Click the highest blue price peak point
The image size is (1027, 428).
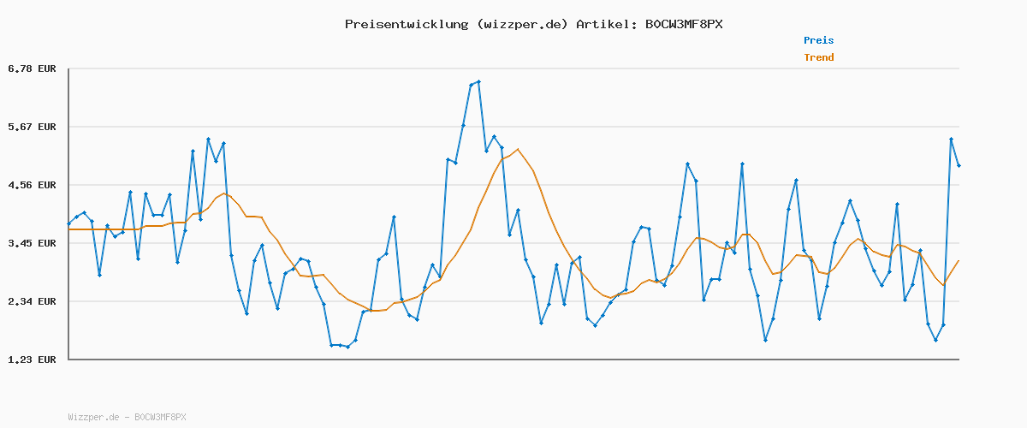click(x=478, y=81)
